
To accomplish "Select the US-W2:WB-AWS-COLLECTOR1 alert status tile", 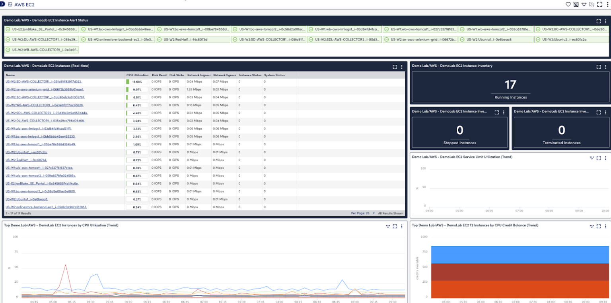I will 41,50.
